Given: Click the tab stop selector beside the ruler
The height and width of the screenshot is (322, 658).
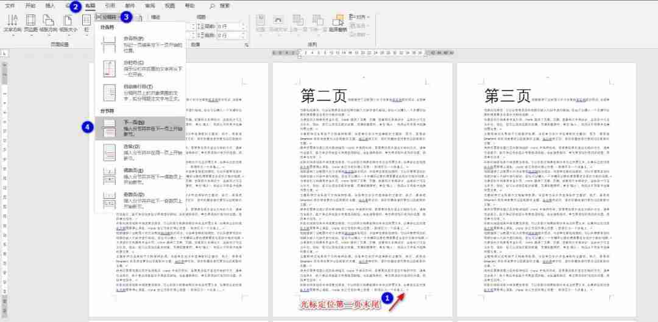Looking at the screenshot, I should 5,53.
